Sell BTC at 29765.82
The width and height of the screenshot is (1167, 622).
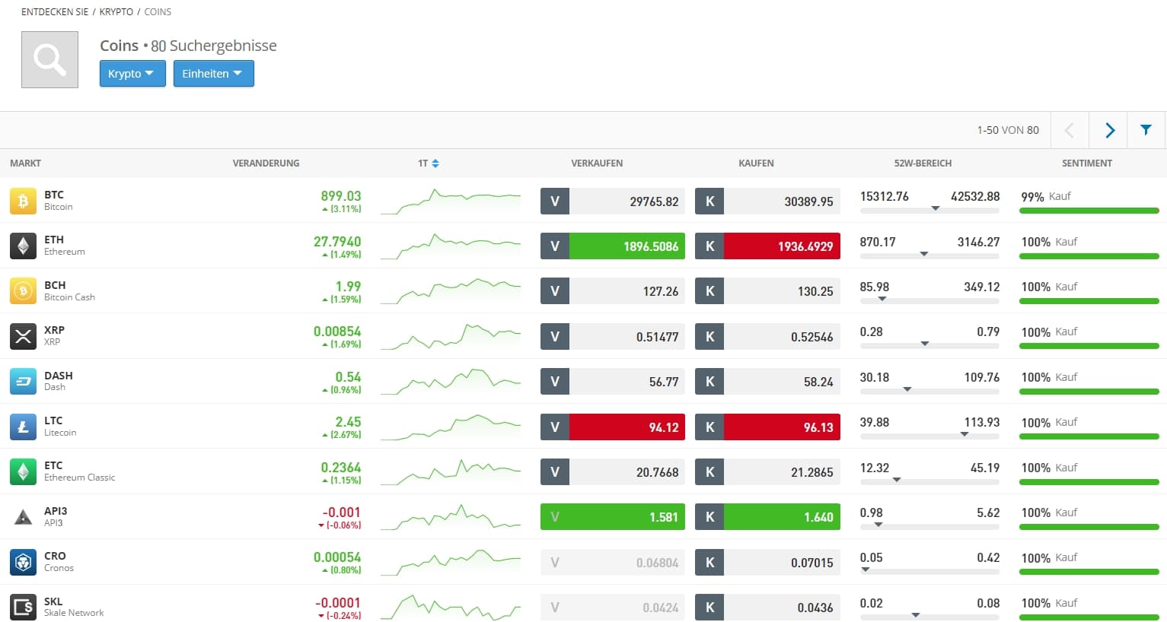coord(613,202)
